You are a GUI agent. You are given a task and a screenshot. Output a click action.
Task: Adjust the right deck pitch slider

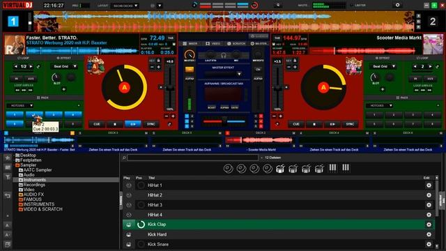pos(277,89)
